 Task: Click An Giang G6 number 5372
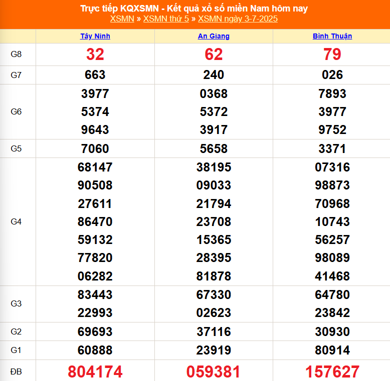pyautogui.click(x=214, y=111)
